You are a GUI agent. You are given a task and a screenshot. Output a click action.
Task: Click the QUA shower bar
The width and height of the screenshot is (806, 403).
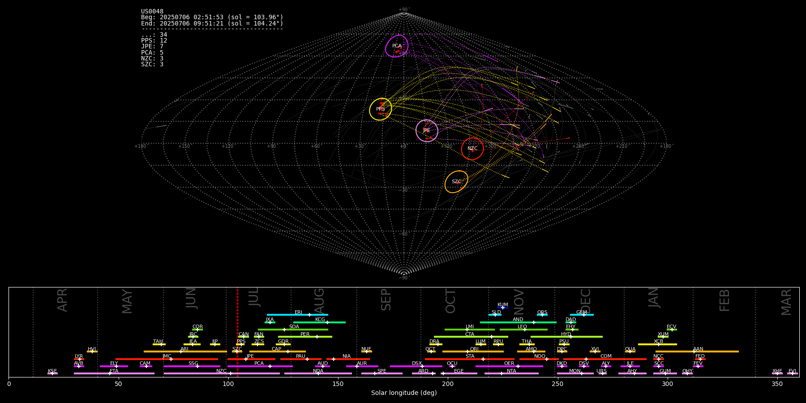click(630, 352)
